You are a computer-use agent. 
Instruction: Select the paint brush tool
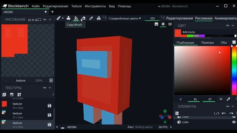click(x=59, y=18)
